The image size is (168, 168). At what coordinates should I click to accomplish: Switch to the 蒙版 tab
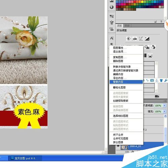[x=127, y=26]
